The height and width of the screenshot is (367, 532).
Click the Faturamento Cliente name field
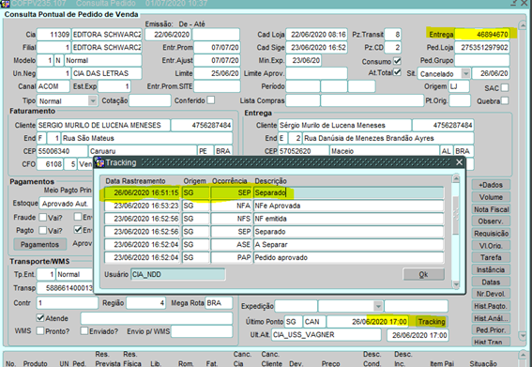coord(103,125)
